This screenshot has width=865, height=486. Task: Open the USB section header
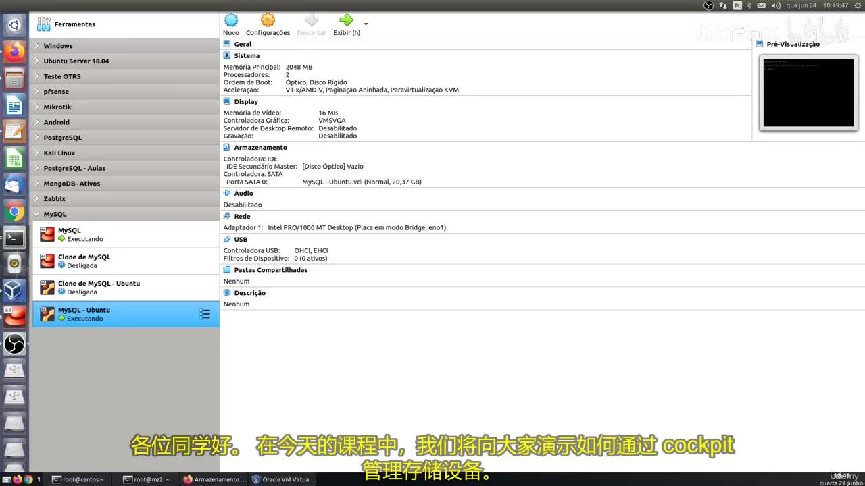(241, 239)
